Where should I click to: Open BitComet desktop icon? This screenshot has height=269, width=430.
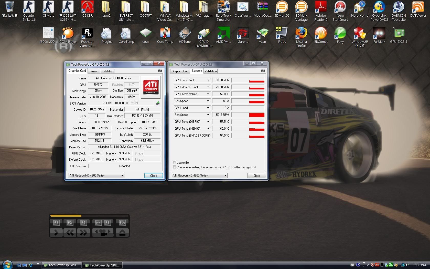coord(321,35)
